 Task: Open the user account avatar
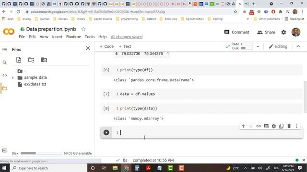click(296, 32)
